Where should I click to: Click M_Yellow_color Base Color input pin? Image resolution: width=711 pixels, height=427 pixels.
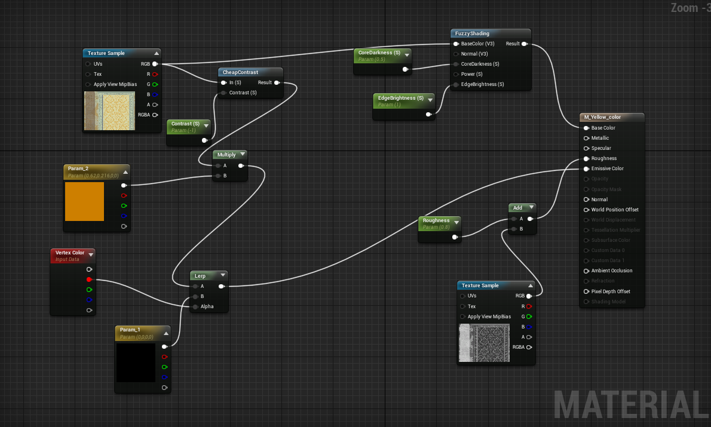[586, 128]
